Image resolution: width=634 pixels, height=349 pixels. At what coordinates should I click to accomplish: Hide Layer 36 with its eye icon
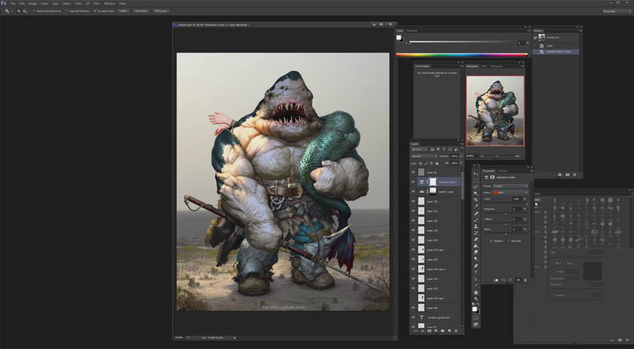click(413, 172)
